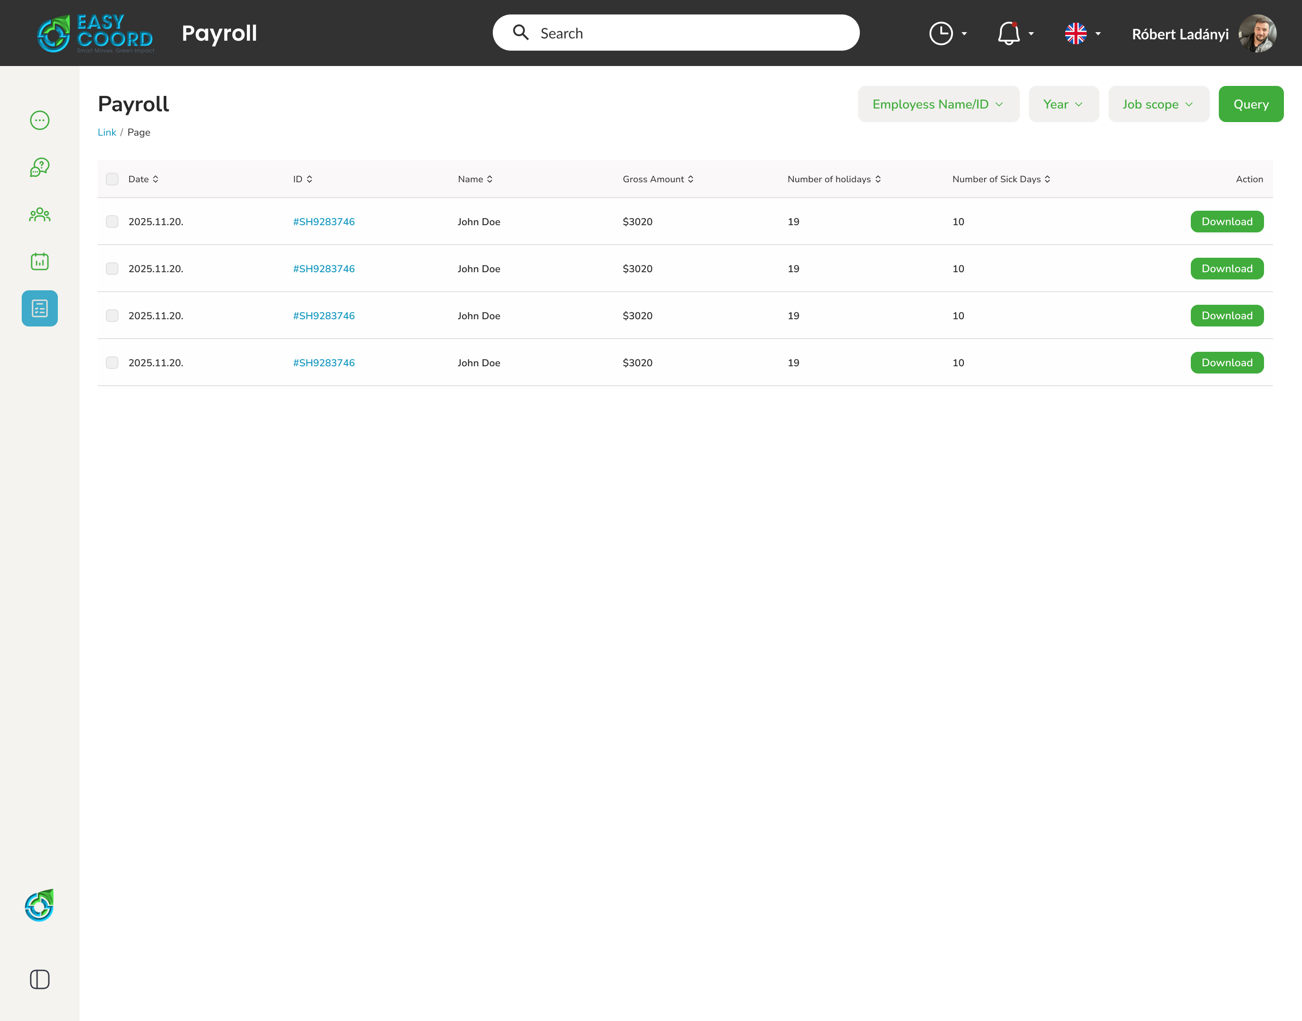Expand the Employess Name/ID dropdown
The height and width of the screenshot is (1021, 1302).
point(938,104)
